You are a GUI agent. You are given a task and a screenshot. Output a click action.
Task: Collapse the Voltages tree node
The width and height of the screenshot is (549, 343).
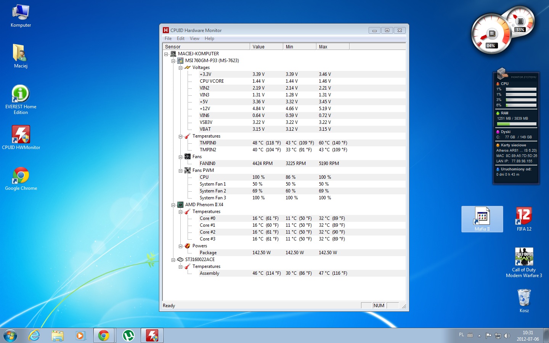click(181, 68)
